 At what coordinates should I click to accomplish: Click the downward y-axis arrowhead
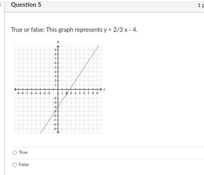coord(58,132)
